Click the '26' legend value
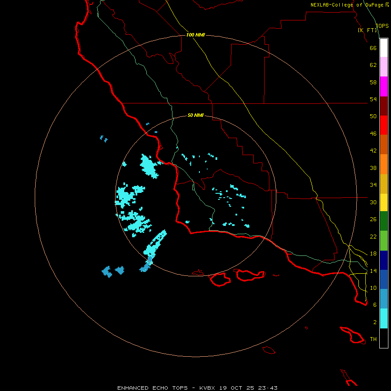Image resolution: width=391 pixels, height=391 pixels. tap(373, 219)
